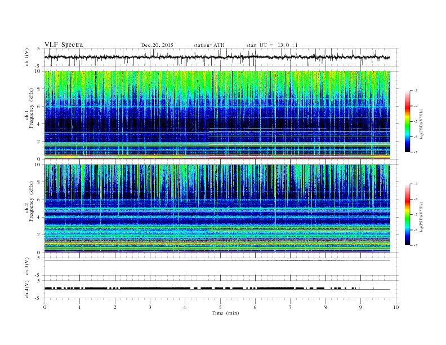Click the ch.1 spectrogram color bar
Viewport: 446px width, 345px height.
pos(407,122)
